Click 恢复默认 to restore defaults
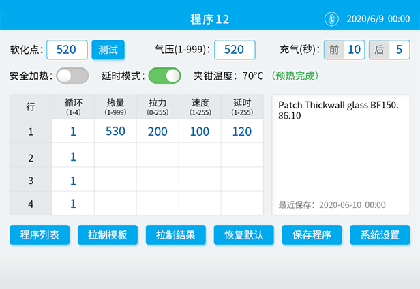Viewport: 420px width, 289px height. tap(244, 235)
